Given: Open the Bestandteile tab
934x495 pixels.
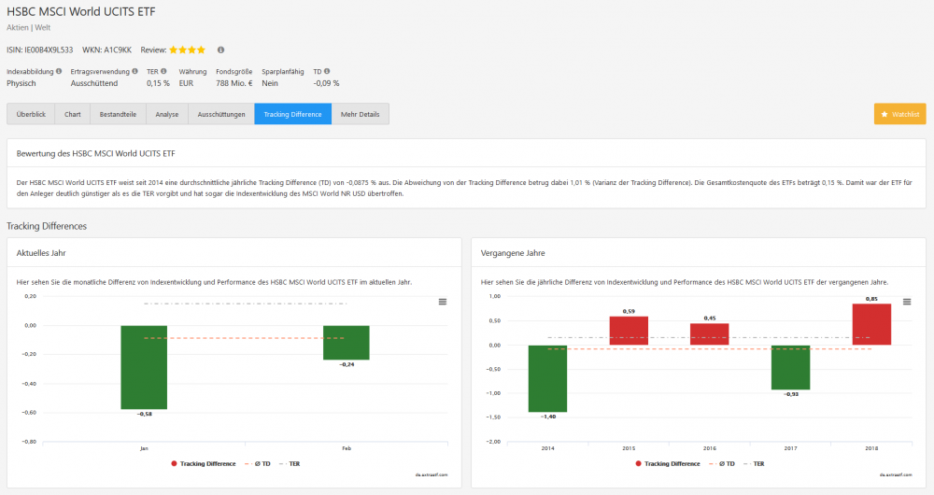Looking at the screenshot, I should point(118,114).
